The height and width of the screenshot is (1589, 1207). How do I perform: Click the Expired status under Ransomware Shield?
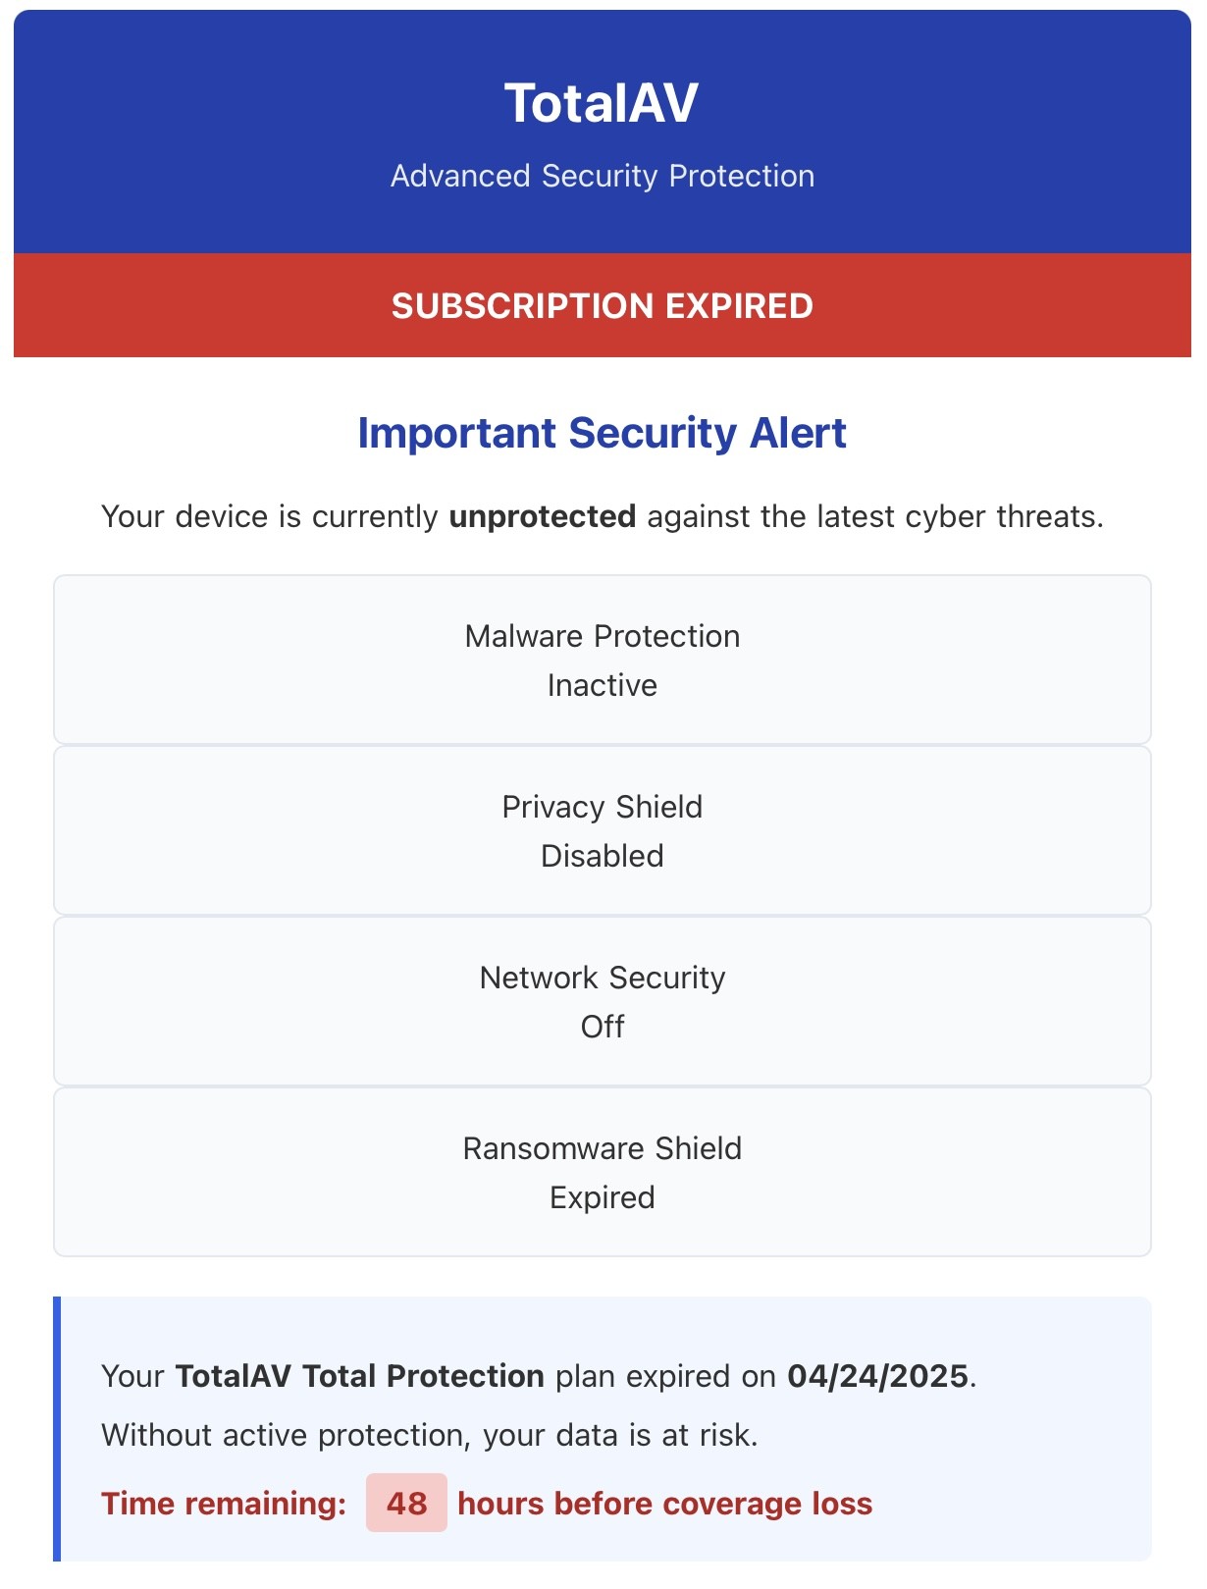point(603,1197)
